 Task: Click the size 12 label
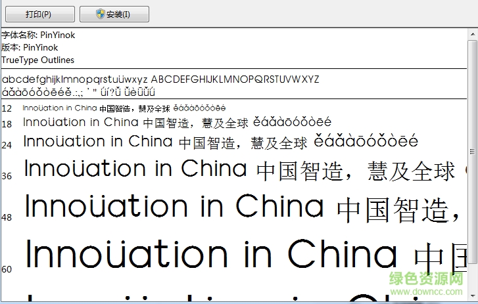coord(7,108)
